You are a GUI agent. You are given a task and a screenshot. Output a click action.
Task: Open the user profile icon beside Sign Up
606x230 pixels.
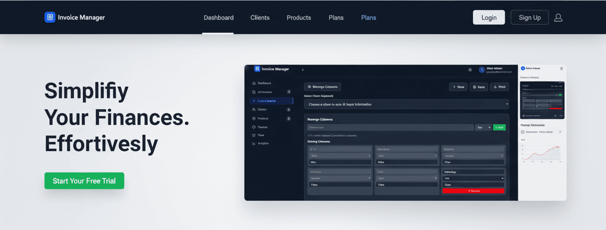(558, 18)
